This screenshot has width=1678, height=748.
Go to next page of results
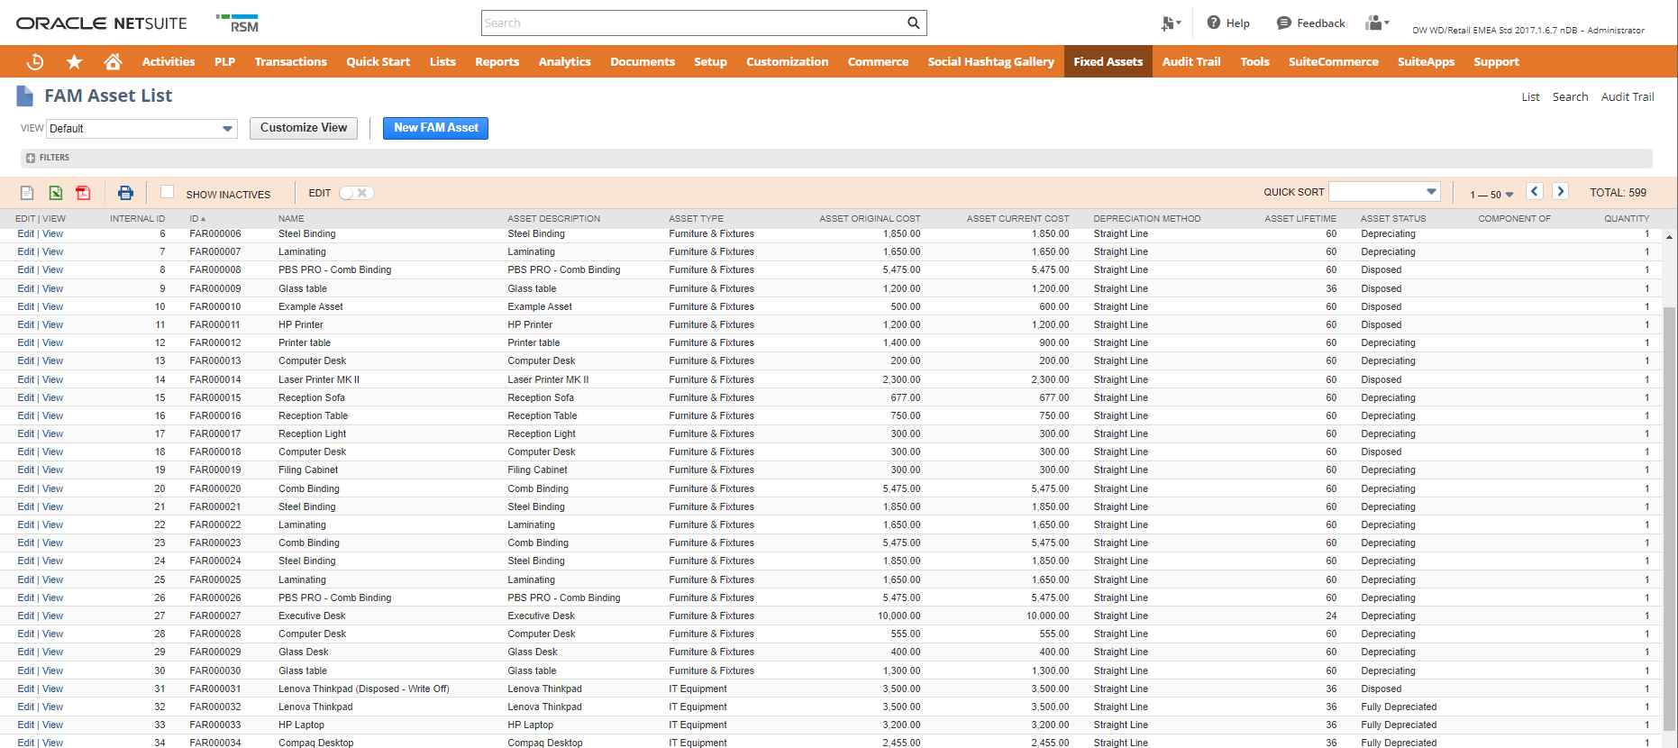click(1561, 191)
